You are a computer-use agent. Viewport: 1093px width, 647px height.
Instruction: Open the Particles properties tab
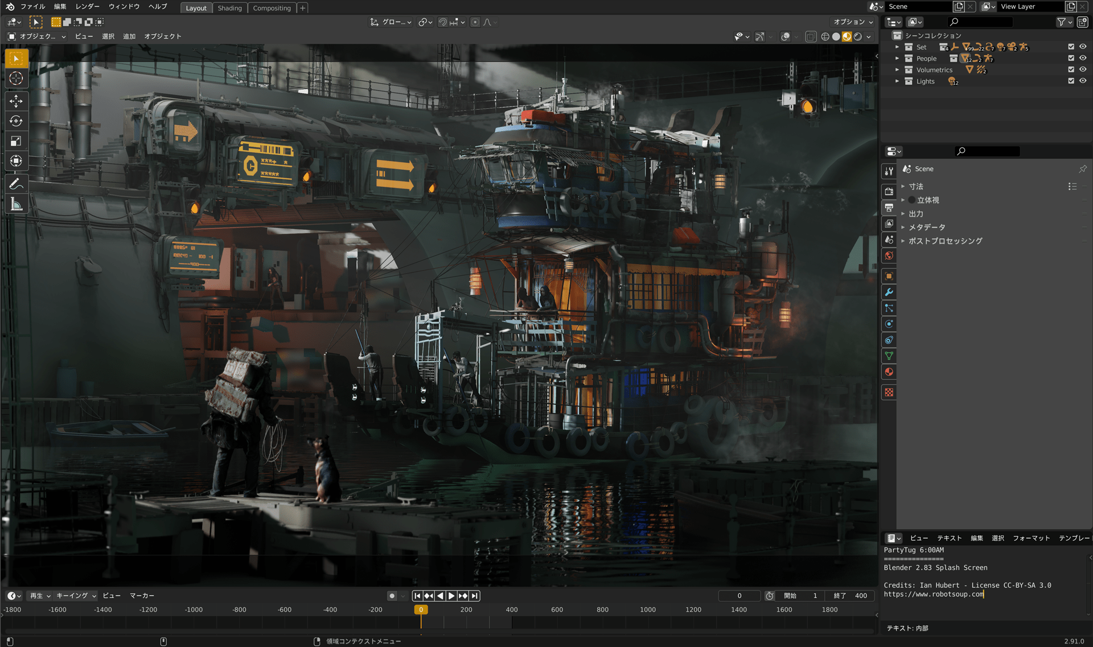tap(889, 308)
